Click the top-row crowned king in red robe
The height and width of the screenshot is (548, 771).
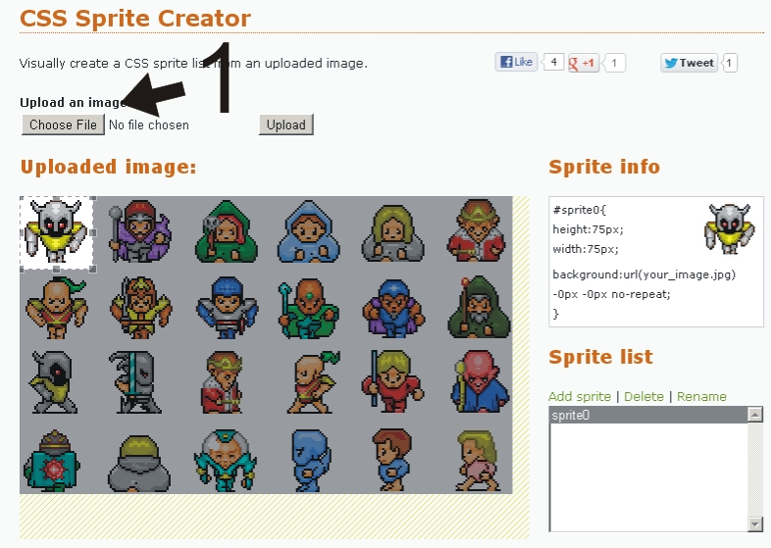click(x=477, y=230)
